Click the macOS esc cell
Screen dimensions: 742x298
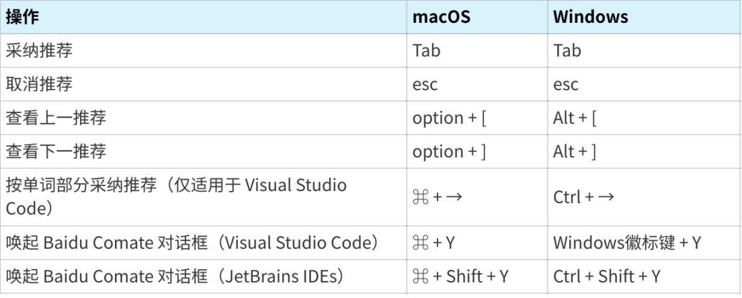477,84
